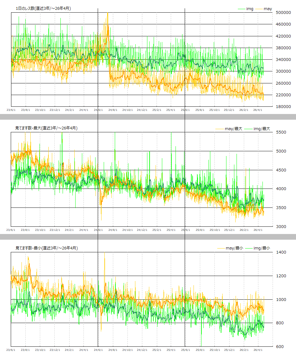Select the 見てます数・最大 chart title
Screen dimensions: 296x354
point(46,128)
